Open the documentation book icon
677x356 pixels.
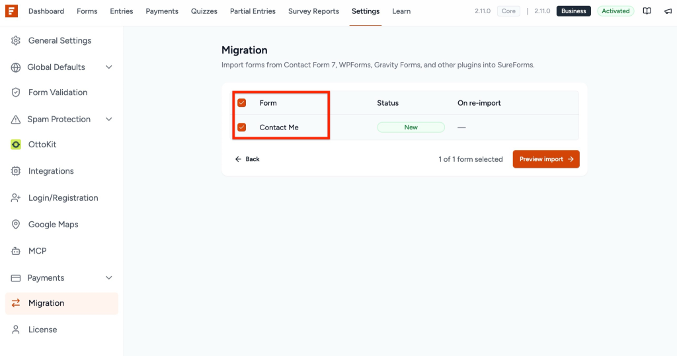tap(647, 11)
